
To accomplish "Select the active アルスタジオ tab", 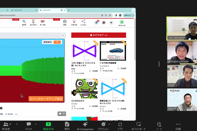I will point(50,10).
